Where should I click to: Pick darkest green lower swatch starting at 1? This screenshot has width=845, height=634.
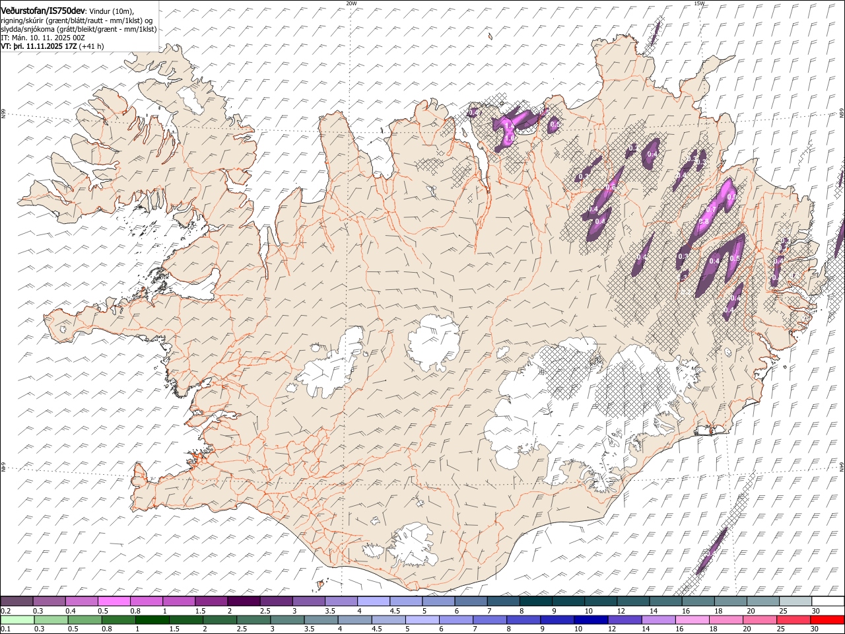(152, 619)
